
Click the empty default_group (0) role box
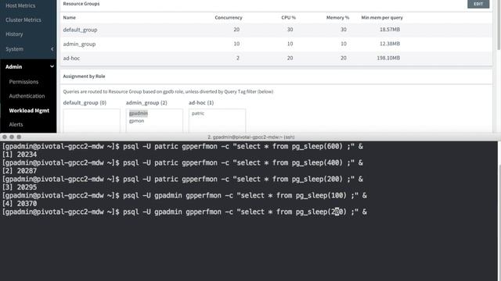pos(92,120)
